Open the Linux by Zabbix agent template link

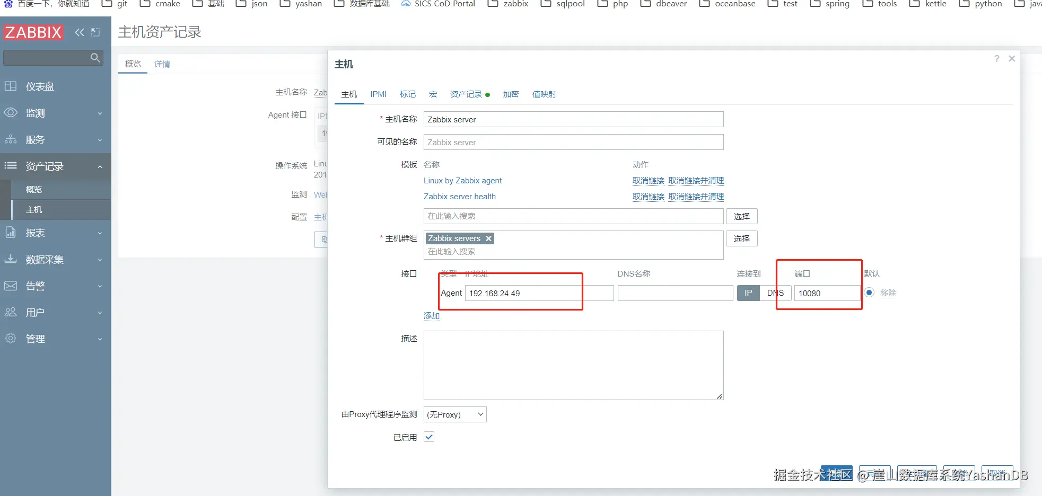(462, 181)
